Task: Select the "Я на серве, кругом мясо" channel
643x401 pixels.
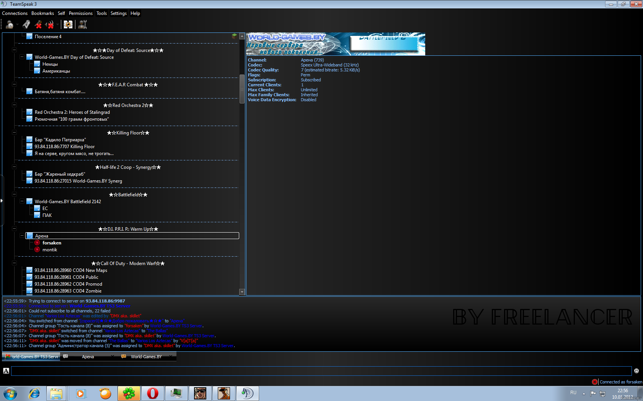Action: click(74, 153)
